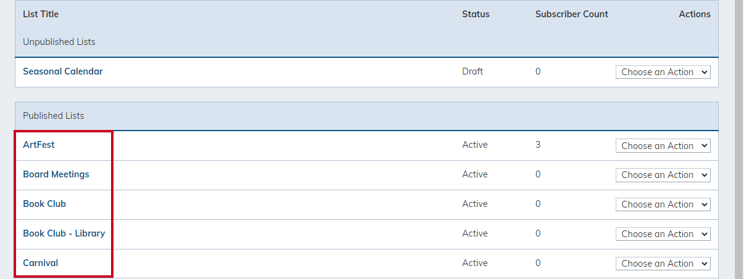The height and width of the screenshot is (279, 744).
Task: Open the ArtFest list
Action: pos(39,145)
